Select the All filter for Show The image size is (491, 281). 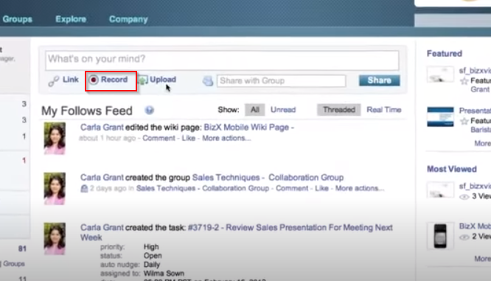tap(254, 110)
